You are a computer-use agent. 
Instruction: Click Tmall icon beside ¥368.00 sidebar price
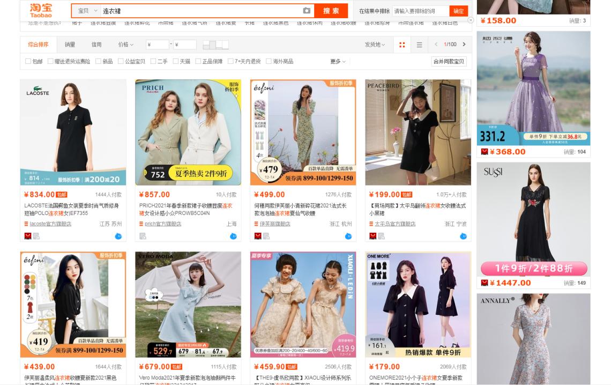[x=485, y=152]
